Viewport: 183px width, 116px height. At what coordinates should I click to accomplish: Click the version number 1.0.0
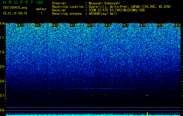40,3
